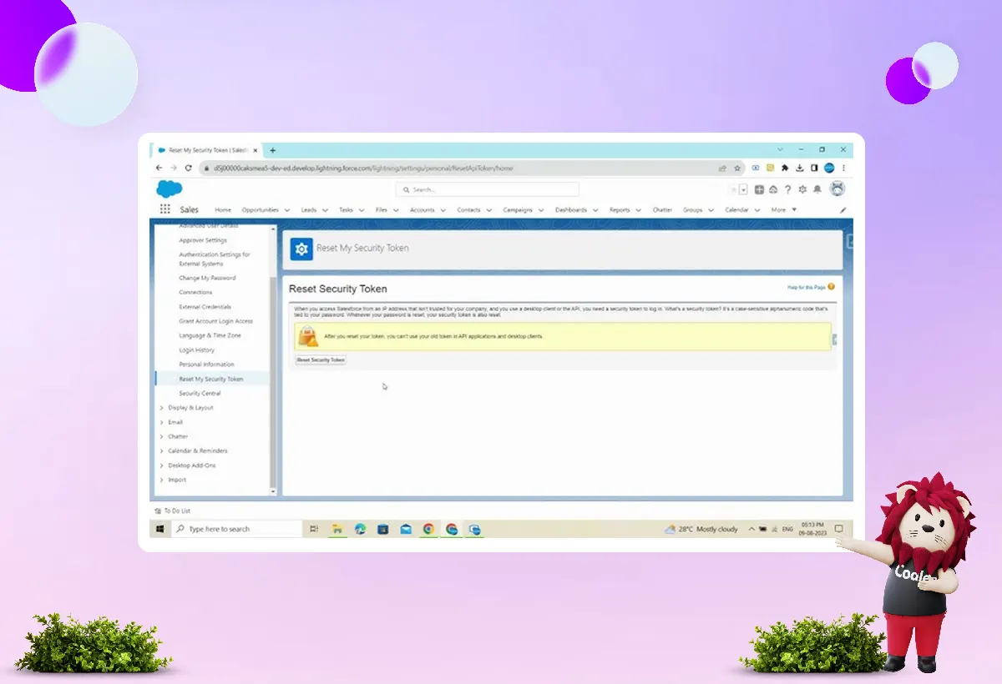The image size is (1002, 684).
Task: Open File Explorer from the taskbar
Action: pyautogui.click(x=338, y=529)
